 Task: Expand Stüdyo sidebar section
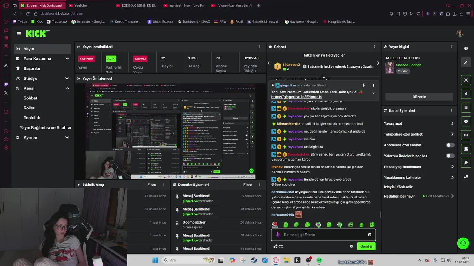click(67, 78)
